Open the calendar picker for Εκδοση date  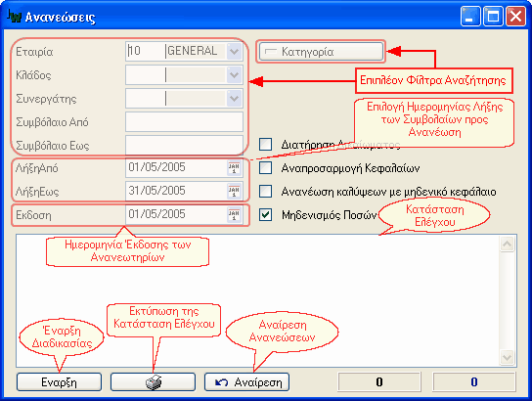pos(234,215)
